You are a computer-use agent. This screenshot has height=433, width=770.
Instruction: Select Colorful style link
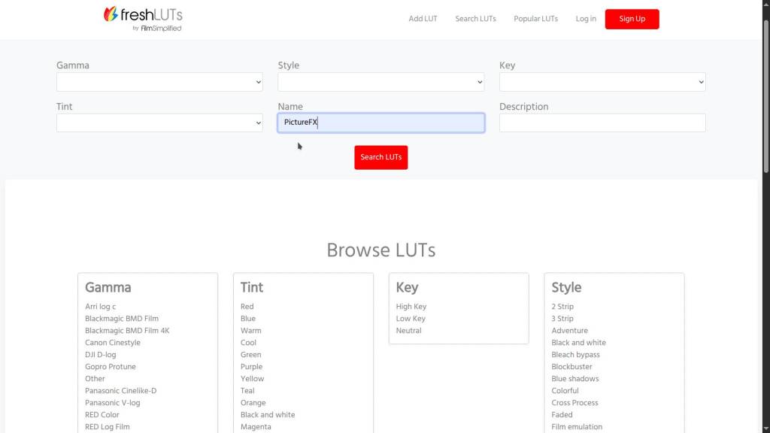pyautogui.click(x=565, y=391)
